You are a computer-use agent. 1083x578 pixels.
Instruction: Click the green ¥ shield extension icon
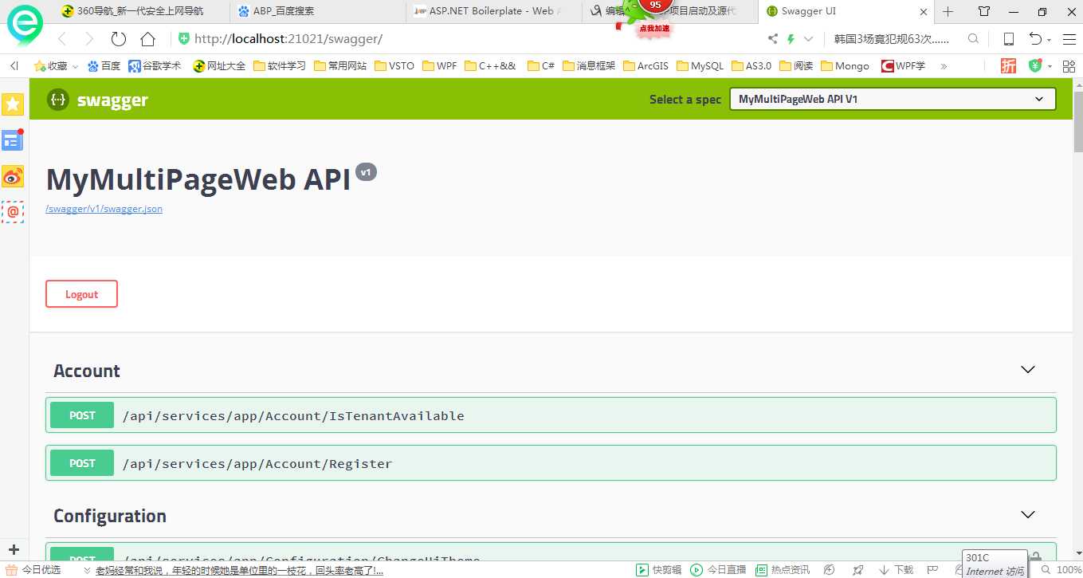(1035, 66)
